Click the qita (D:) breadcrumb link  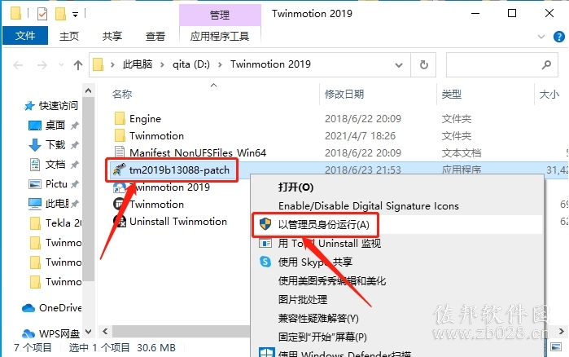pos(190,64)
